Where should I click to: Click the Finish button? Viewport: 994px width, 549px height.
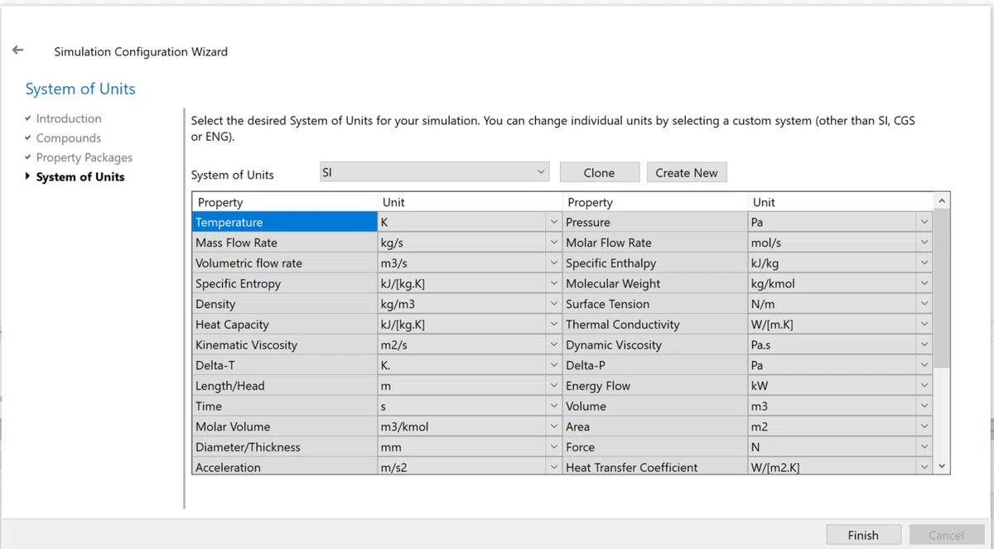click(863, 535)
